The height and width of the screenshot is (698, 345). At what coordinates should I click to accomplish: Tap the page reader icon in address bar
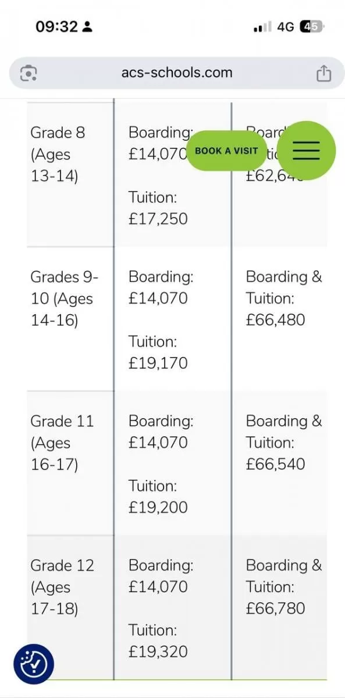[x=28, y=73]
